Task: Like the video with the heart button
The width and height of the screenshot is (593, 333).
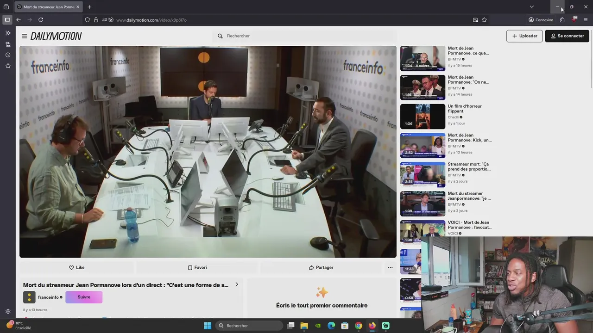Action: [76, 267]
